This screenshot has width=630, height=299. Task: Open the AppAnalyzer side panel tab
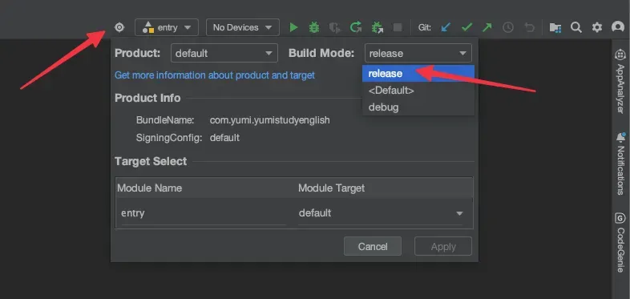[620, 81]
